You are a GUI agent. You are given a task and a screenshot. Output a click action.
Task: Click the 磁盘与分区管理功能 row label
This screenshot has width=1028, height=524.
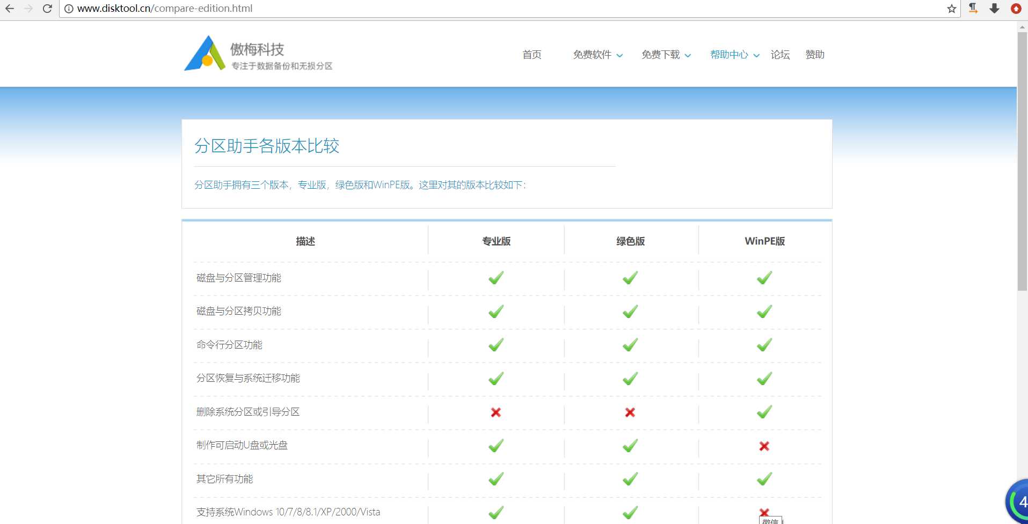239,278
